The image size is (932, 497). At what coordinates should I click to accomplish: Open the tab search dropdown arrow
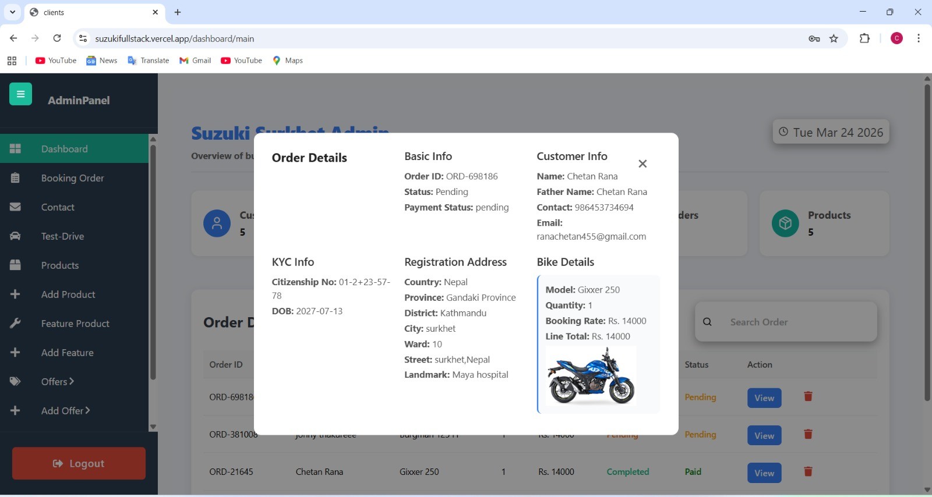point(12,12)
